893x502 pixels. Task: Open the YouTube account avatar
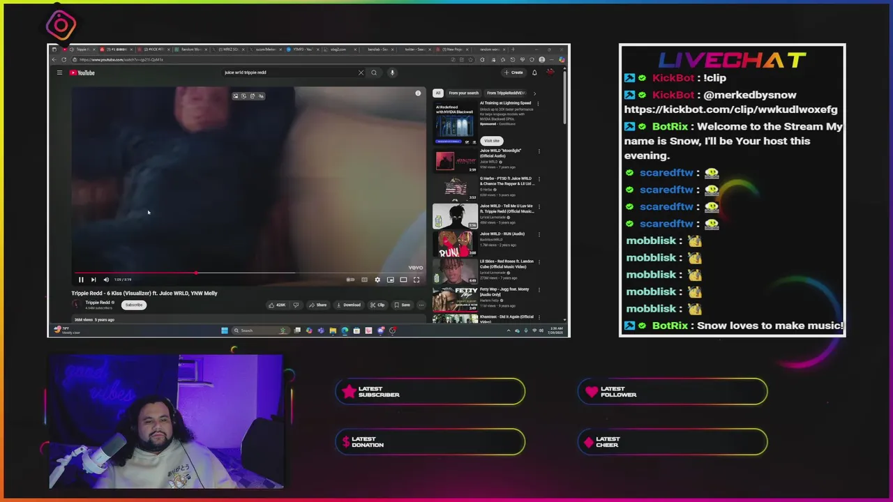(550, 73)
